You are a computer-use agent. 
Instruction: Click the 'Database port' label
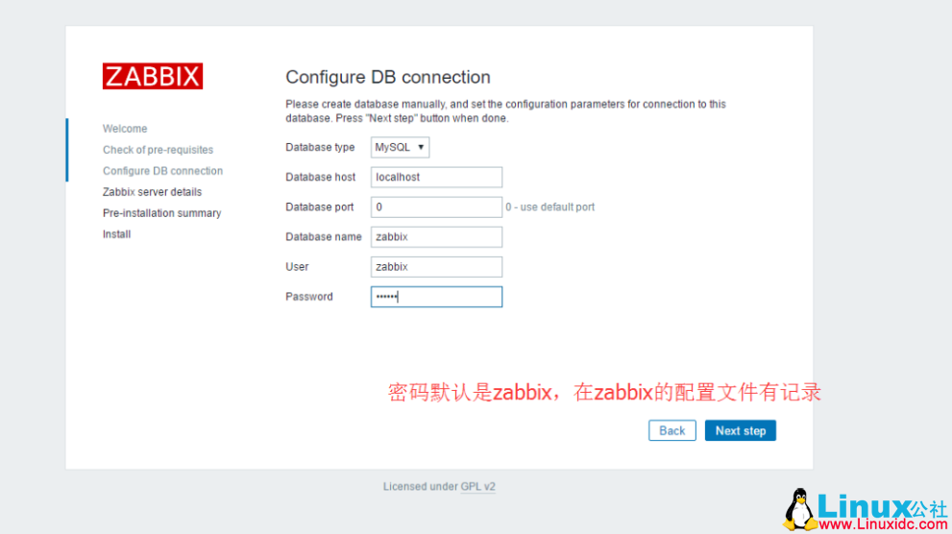319,206
